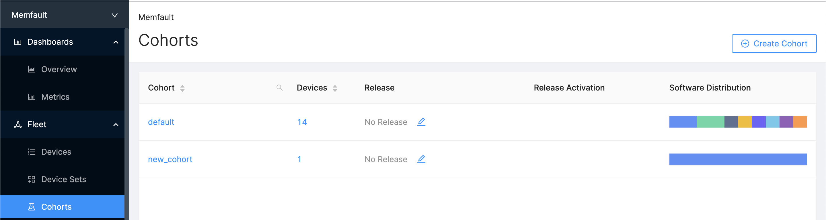Edit the release for the default cohort
826x220 pixels.
tap(421, 122)
